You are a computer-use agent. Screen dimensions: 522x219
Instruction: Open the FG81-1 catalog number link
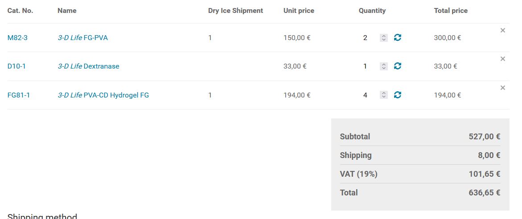[x=19, y=95]
